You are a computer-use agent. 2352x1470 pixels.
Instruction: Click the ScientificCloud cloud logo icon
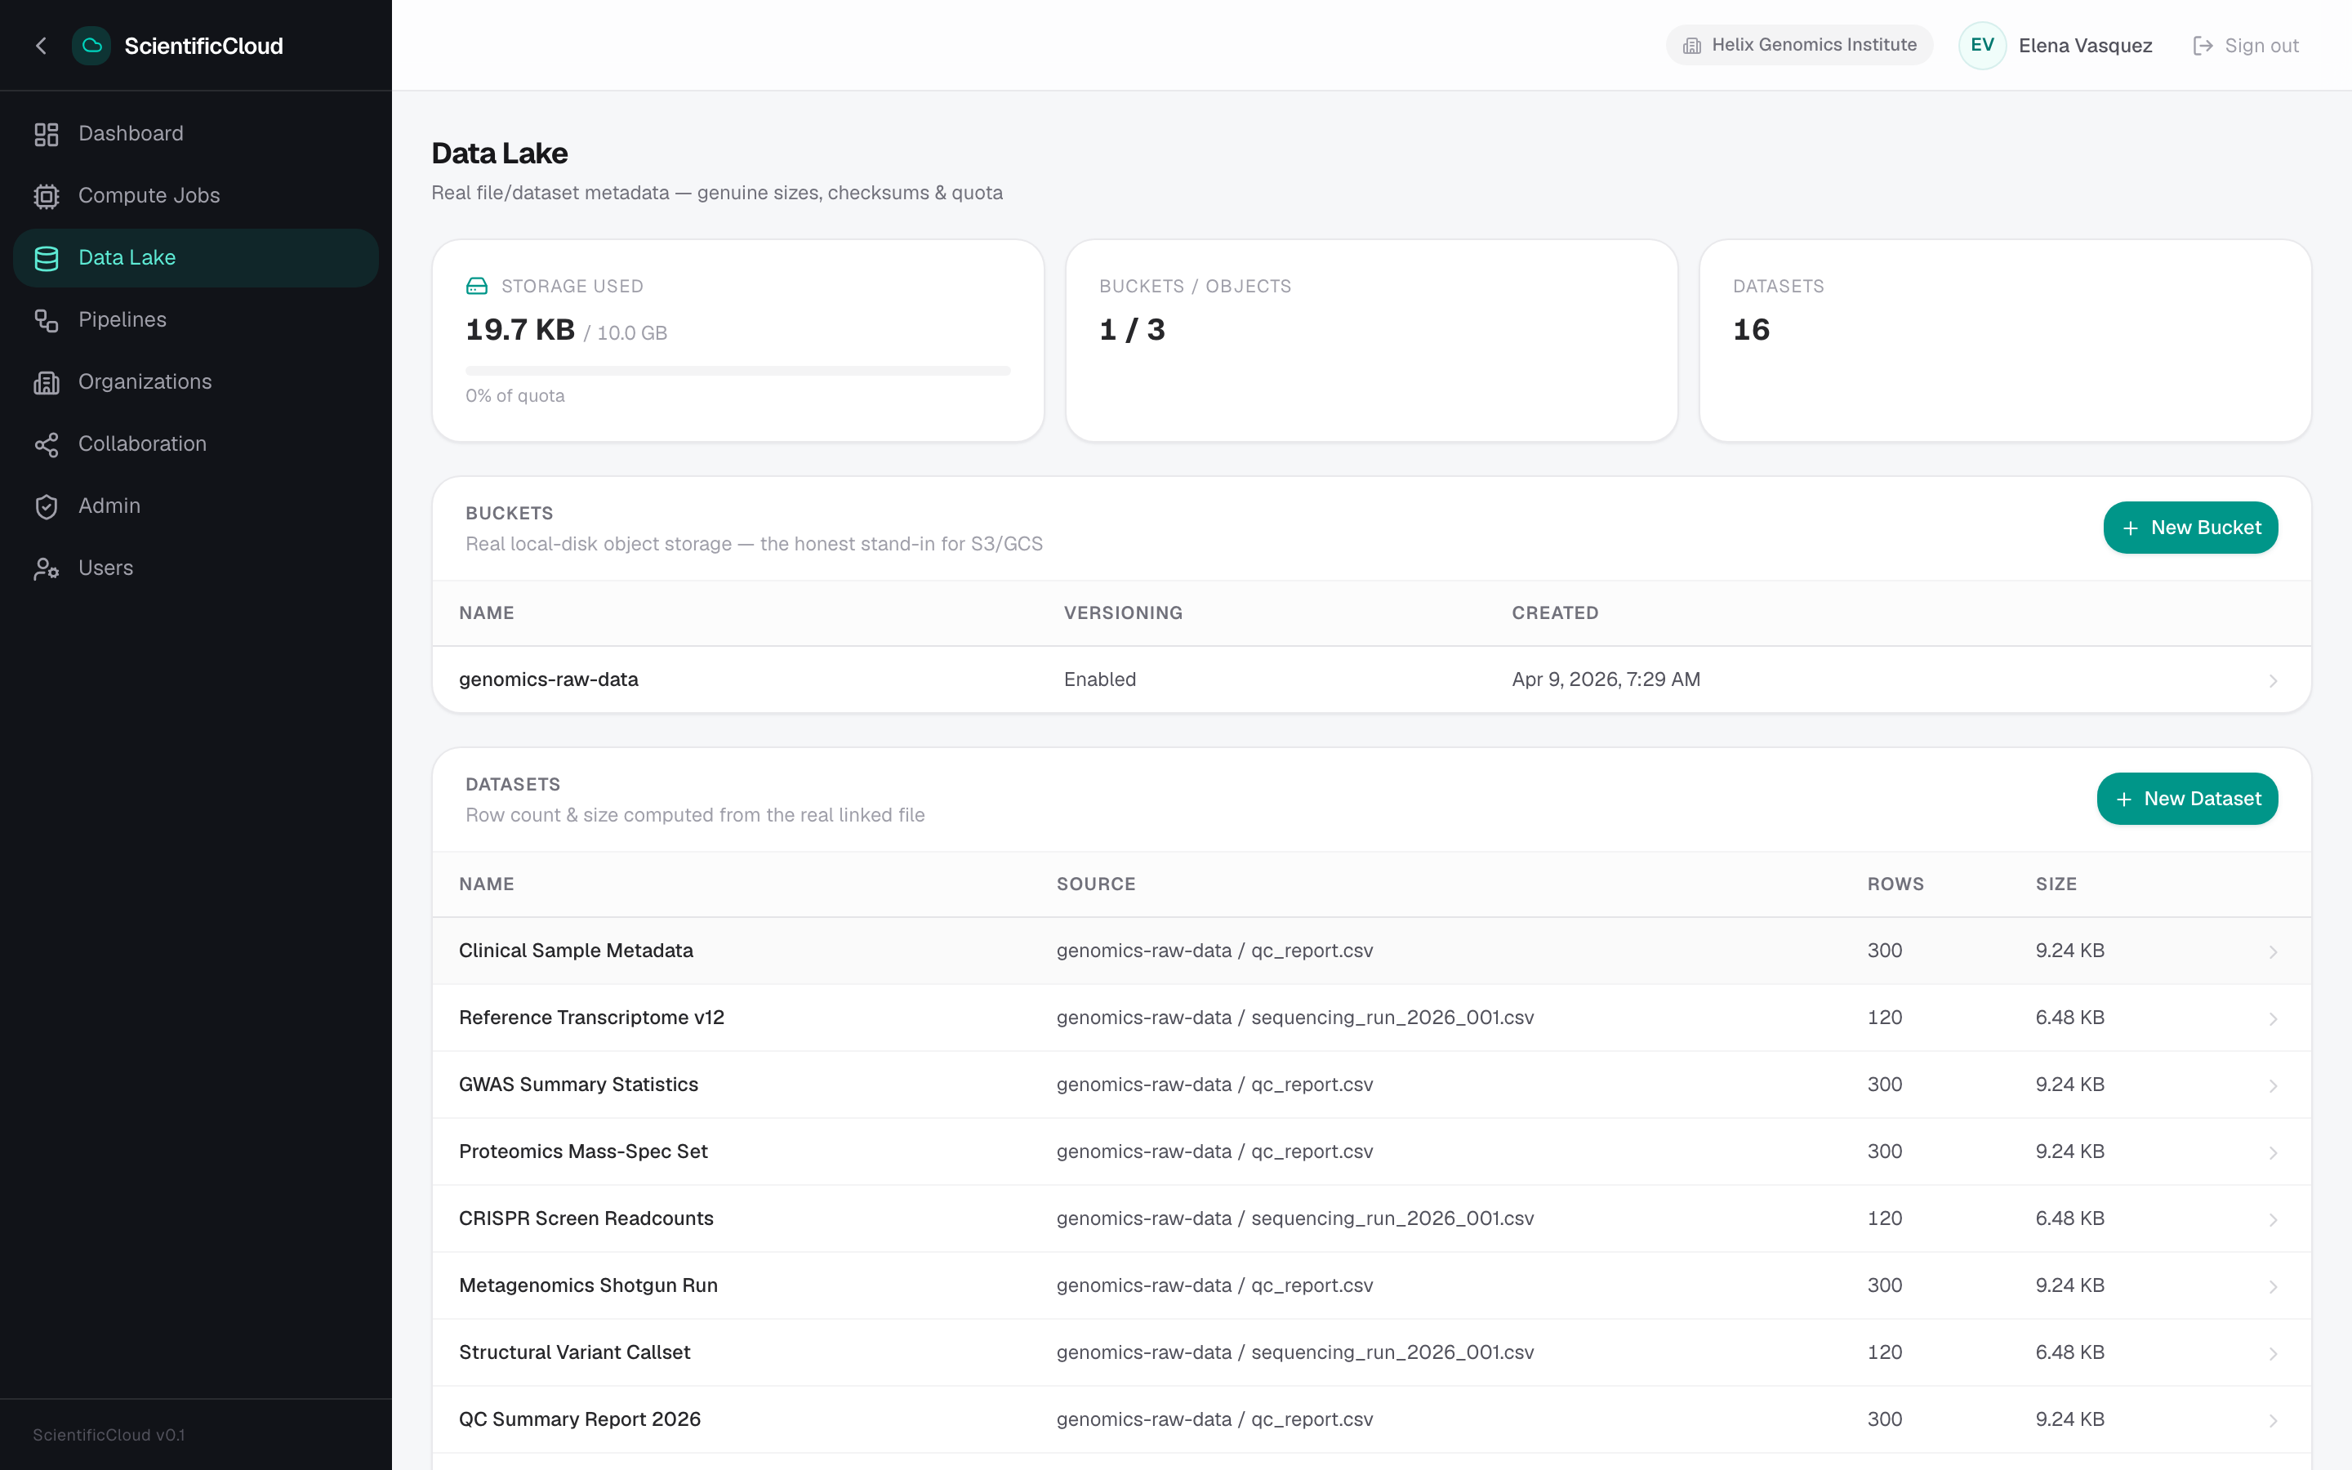[91, 46]
